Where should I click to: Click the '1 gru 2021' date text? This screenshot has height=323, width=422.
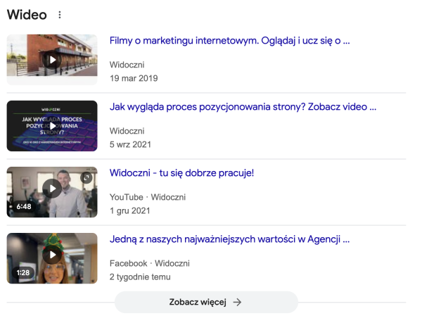tap(129, 210)
